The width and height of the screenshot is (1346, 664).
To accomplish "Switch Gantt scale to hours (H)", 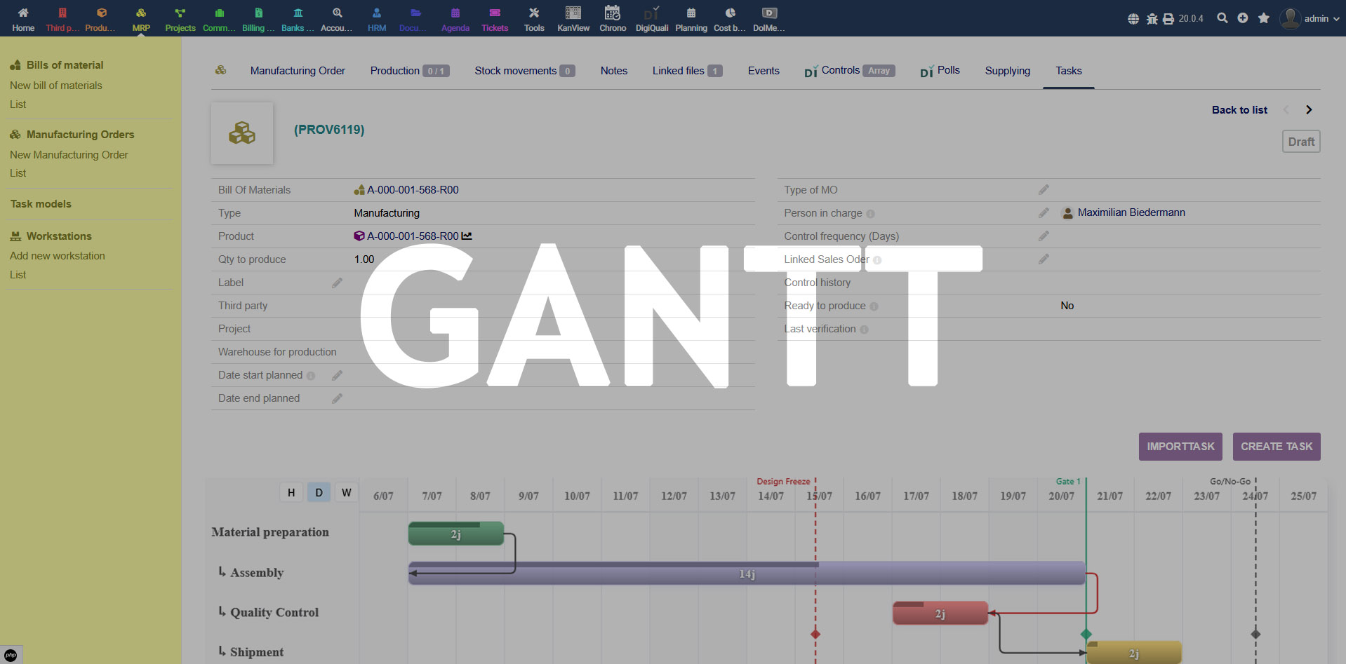I will (291, 492).
